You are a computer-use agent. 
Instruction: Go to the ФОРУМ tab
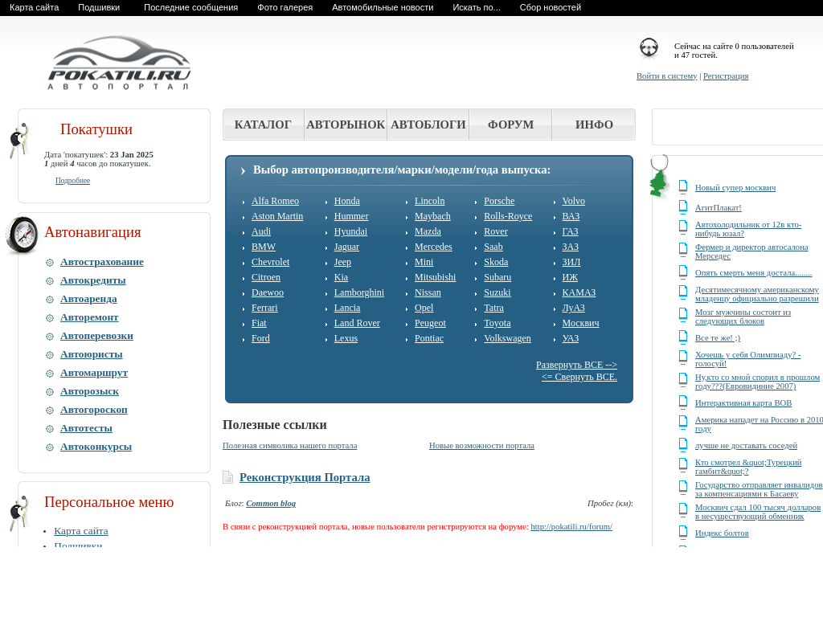[510, 125]
